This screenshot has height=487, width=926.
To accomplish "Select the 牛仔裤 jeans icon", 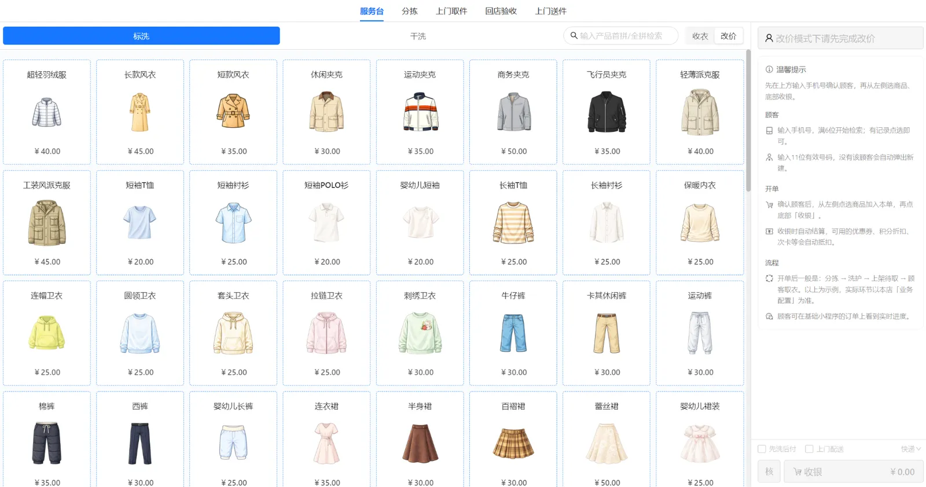I will click(x=513, y=333).
